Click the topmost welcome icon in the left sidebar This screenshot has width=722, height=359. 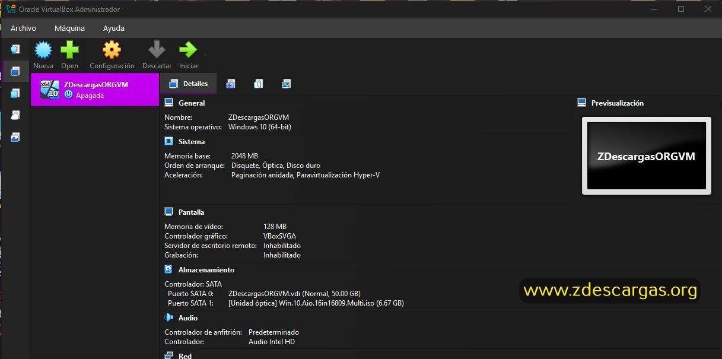click(x=15, y=49)
